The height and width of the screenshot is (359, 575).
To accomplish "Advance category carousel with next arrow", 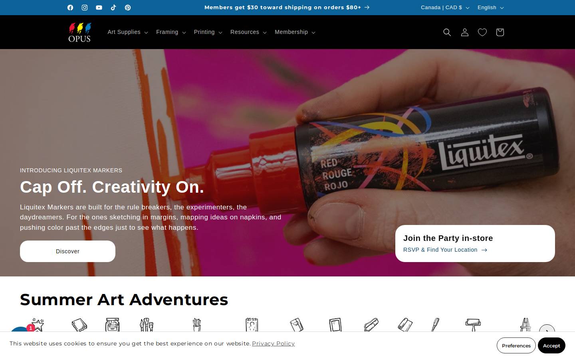I will [x=547, y=328].
